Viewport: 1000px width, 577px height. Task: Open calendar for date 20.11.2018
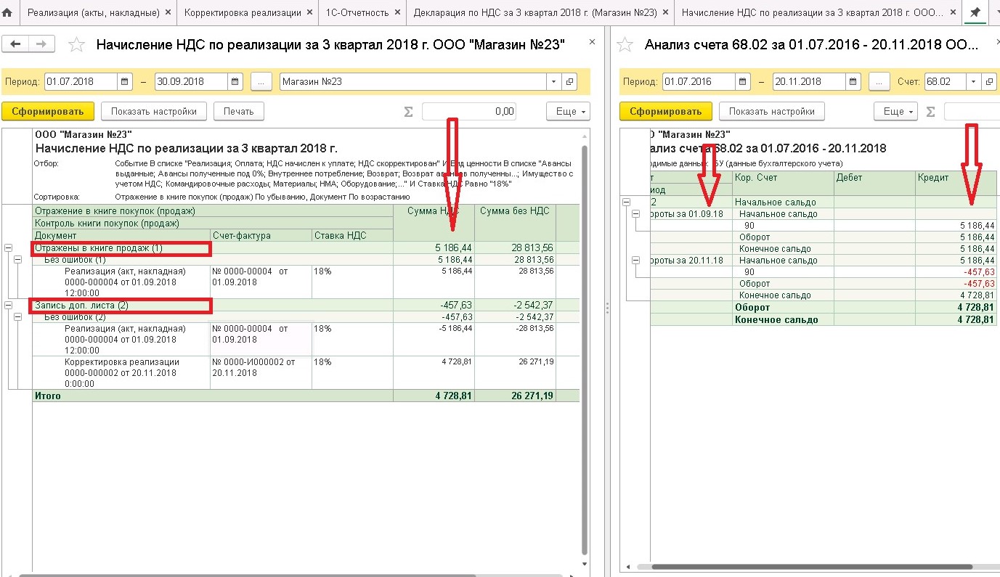853,81
